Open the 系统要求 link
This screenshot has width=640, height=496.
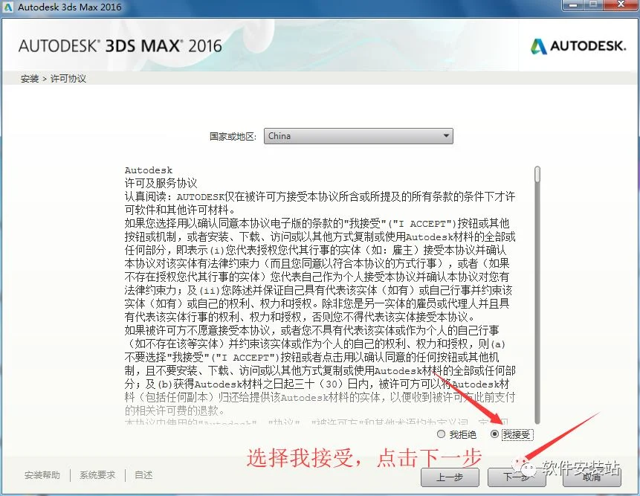[x=97, y=474]
